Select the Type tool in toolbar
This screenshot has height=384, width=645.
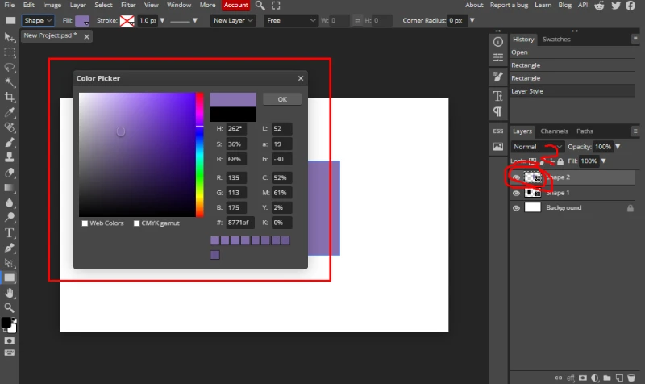point(10,233)
